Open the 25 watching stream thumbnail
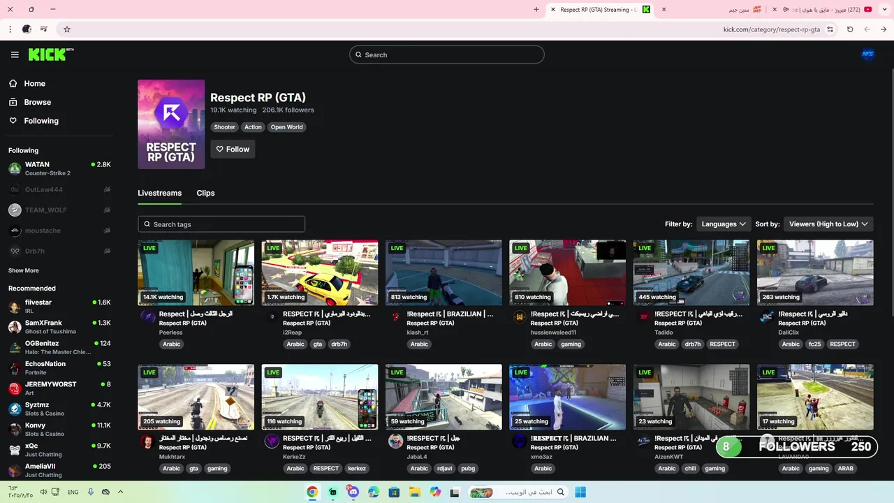This screenshot has width=894, height=503. tap(567, 397)
